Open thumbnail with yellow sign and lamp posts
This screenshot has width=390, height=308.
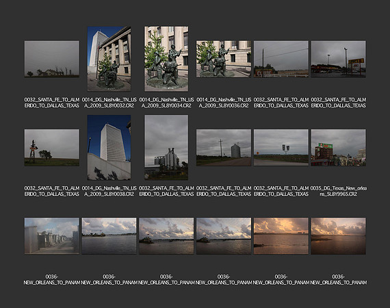click(x=338, y=59)
